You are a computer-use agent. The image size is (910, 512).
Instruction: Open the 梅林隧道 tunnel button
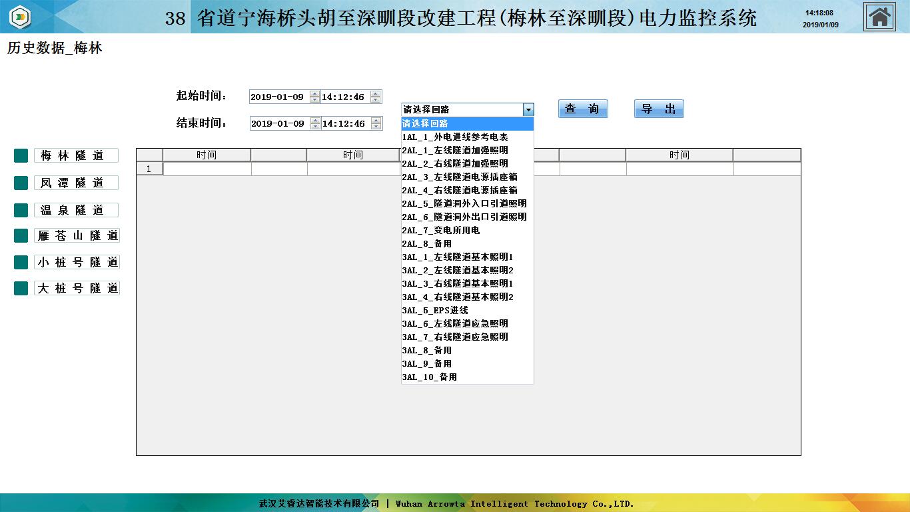tap(76, 155)
